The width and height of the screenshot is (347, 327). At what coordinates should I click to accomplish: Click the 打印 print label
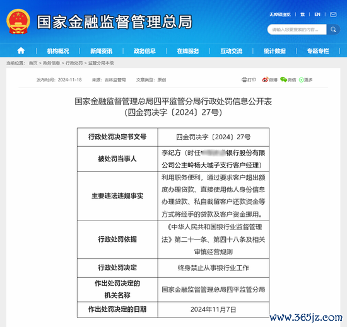click(251, 80)
